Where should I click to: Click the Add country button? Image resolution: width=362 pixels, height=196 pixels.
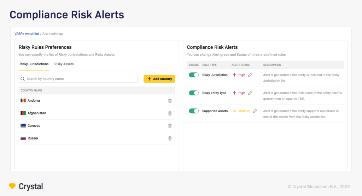[159, 79]
